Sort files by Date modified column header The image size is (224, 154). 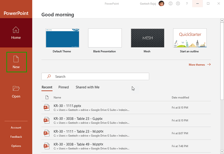[180, 98]
